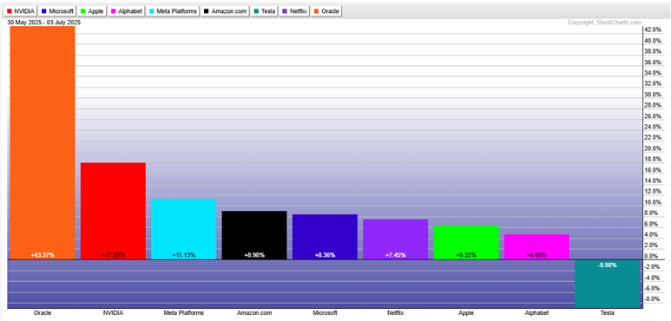Toggle the Alphabet legend button
This screenshot has height=321, width=671.
coord(127,11)
